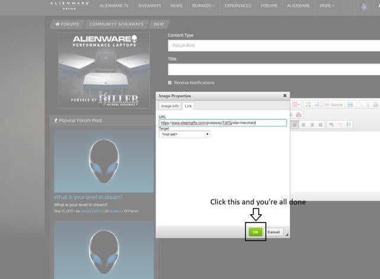380x279 pixels.
Task: Open the user avatar icon
Action: point(363,6)
